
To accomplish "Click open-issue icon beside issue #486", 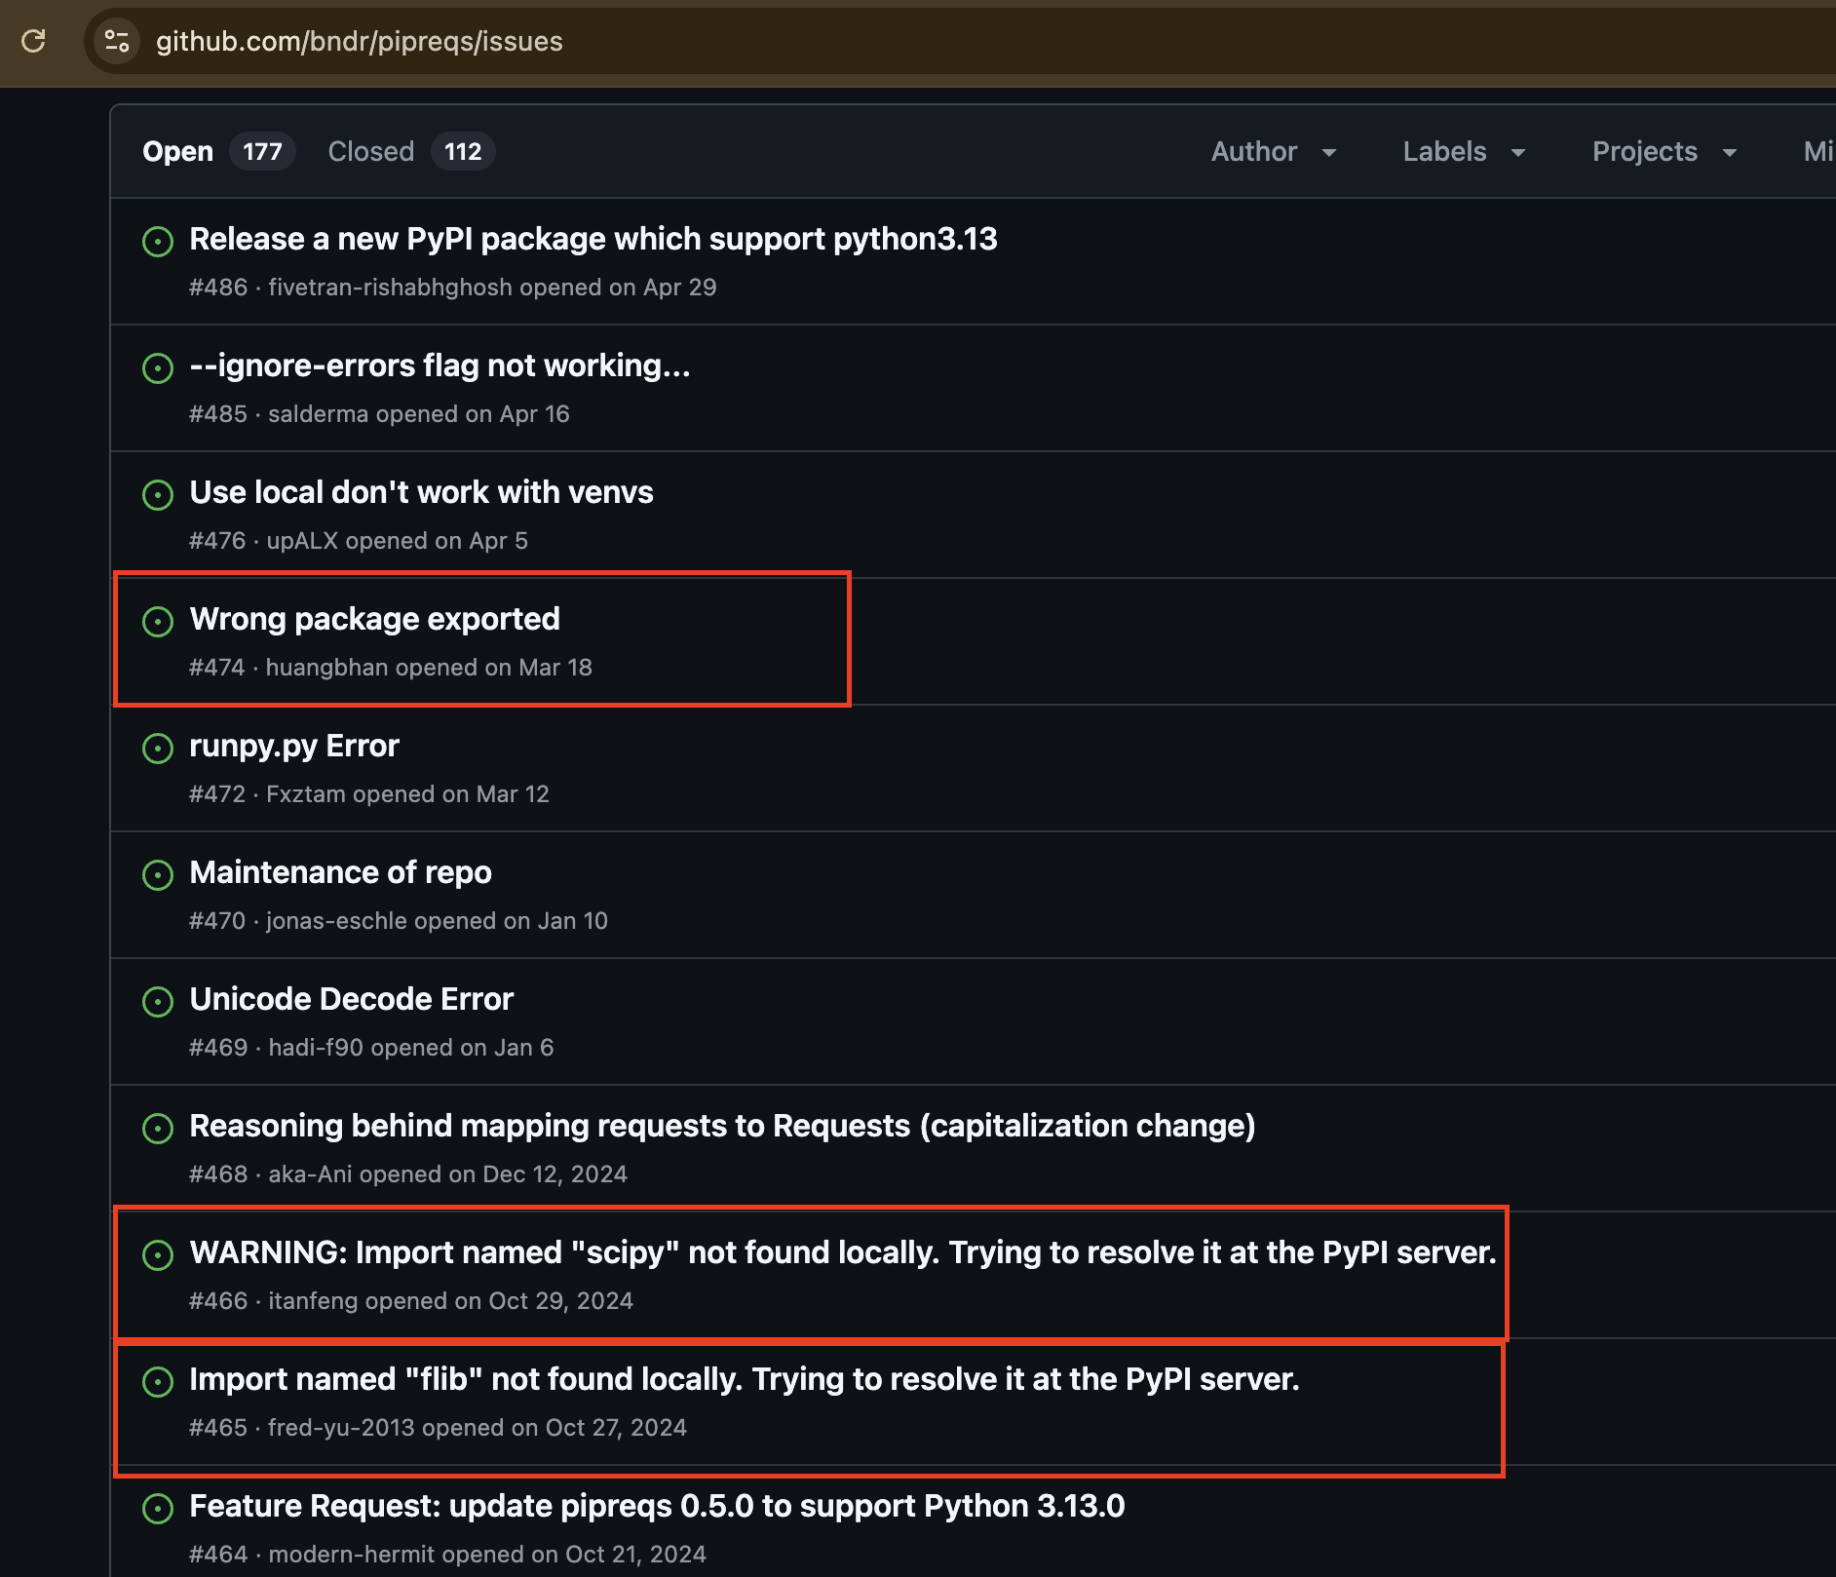I will 158,241.
